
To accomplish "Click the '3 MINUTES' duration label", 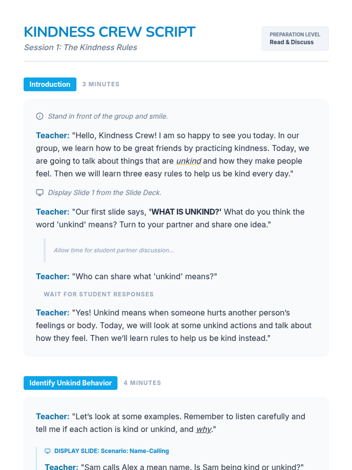I will (x=101, y=84).
